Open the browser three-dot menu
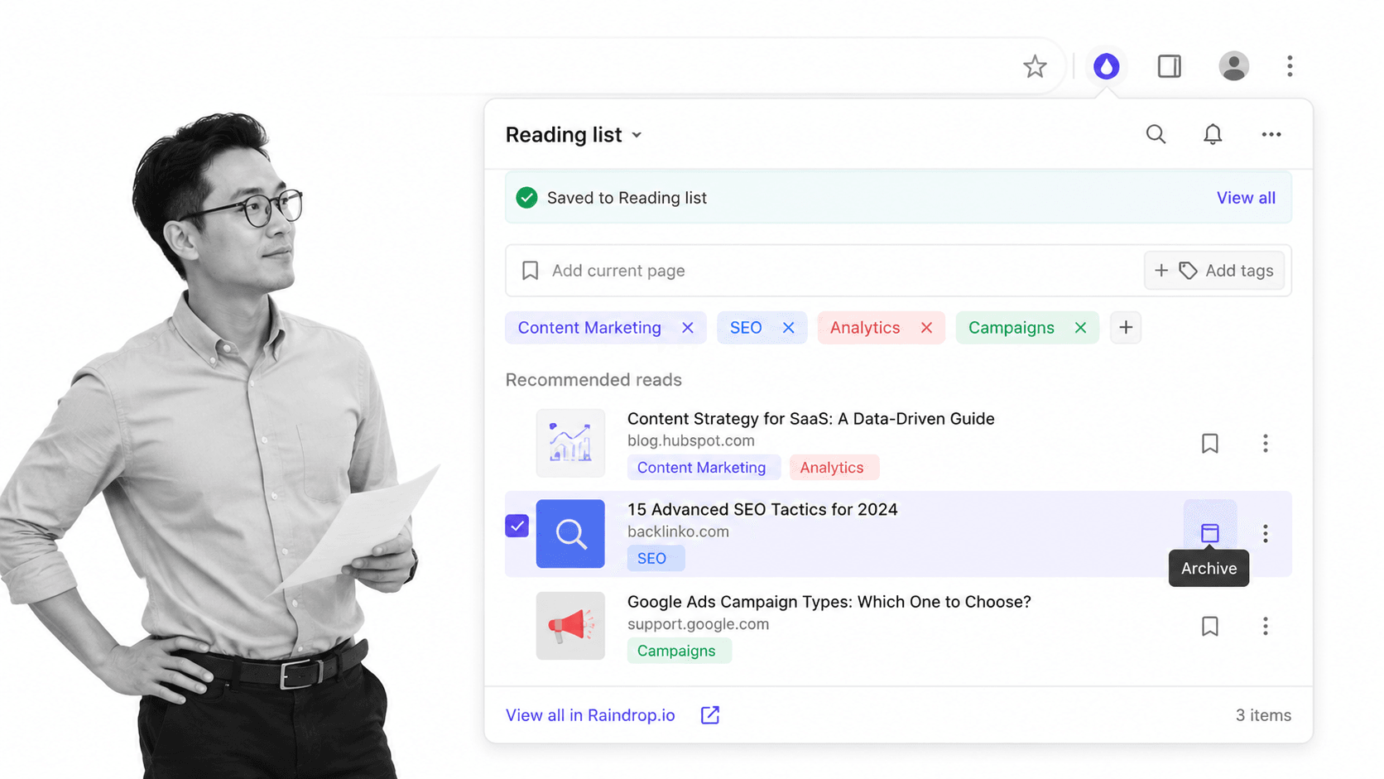 click(x=1290, y=66)
